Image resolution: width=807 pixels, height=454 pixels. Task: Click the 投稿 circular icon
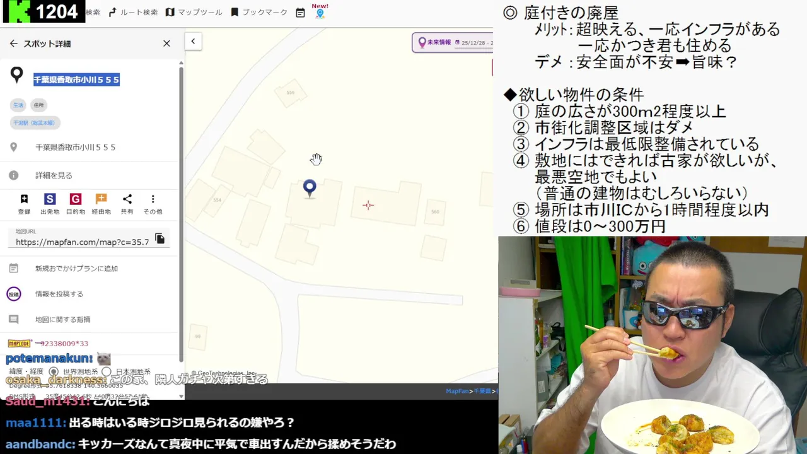point(14,294)
